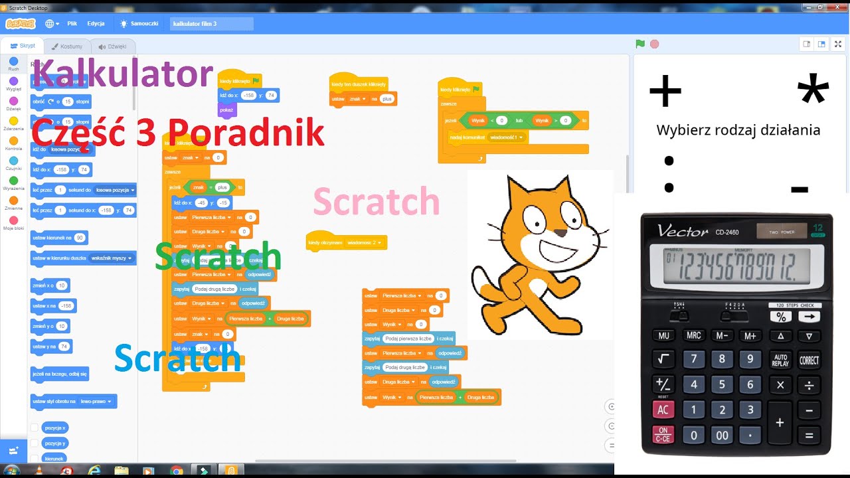Image resolution: width=850 pixels, height=478 pixels.
Task: Open the wskaźnik myszy dropdown
Action: click(112, 258)
